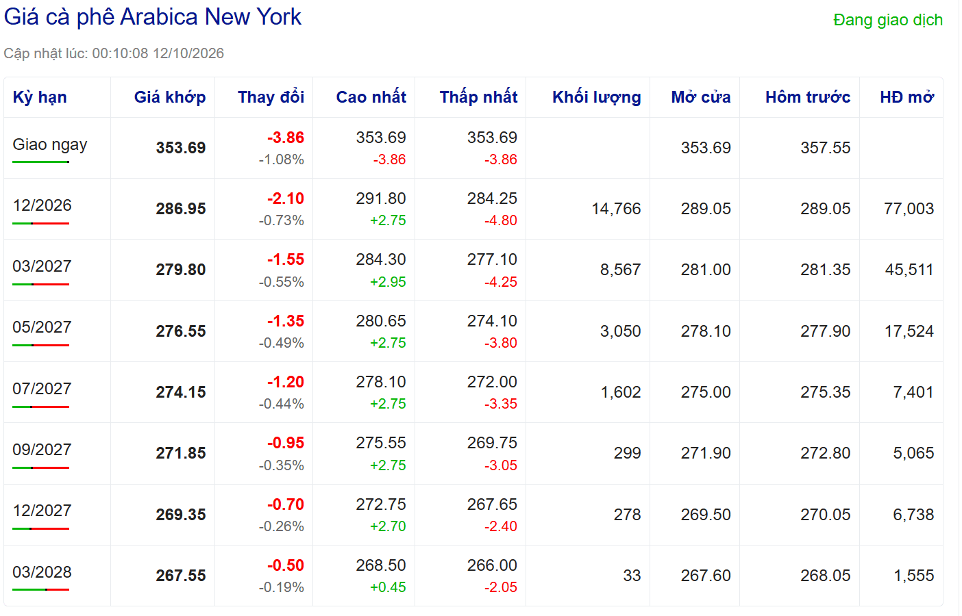Click the matched price 267.55

click(x=181, y=576)
